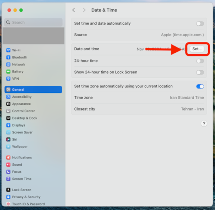215x210 pixels.
Task: Open the Control Center icon
Action: [x=8, y=111]
